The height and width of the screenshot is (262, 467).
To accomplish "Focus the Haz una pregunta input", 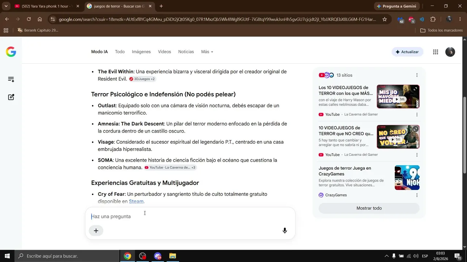I will click(190, 217).
